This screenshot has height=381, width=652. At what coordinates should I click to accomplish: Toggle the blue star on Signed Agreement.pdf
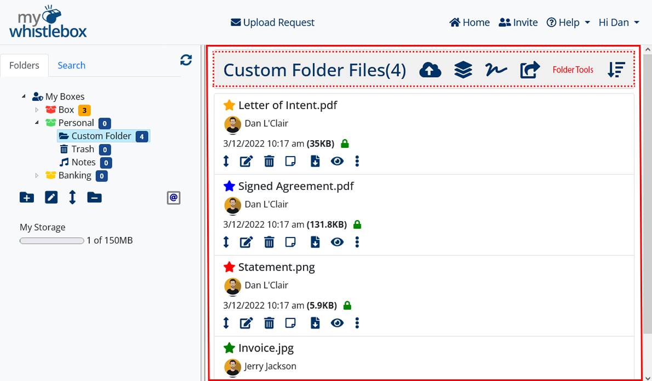229,186
